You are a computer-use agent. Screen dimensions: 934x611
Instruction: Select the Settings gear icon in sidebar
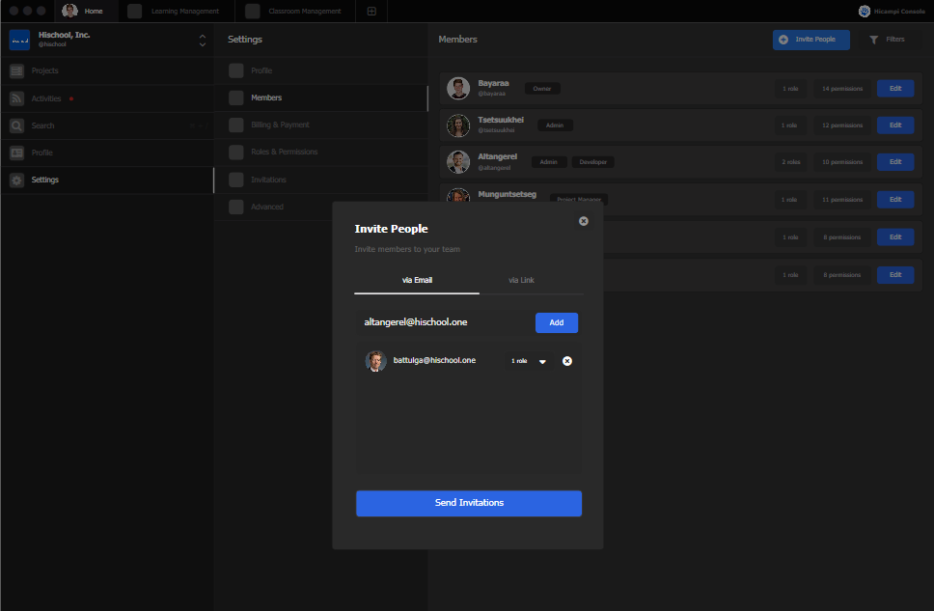[16, 180]
